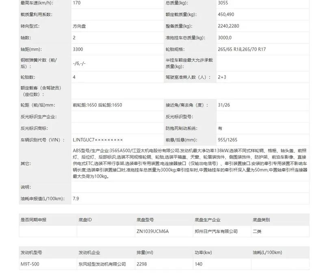Select wheelbase value 3300
The width and height of the screenshot is (325, 274).
click(x=78, y=49)
